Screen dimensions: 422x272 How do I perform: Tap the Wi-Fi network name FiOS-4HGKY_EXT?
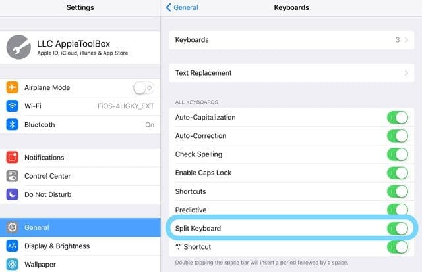click(126, 106)
